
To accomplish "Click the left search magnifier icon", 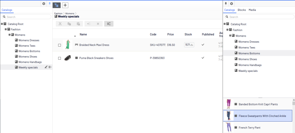I will tap(4, 17).
